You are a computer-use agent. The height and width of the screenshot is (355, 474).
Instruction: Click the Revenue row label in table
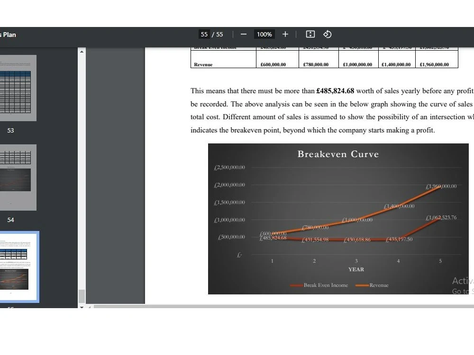pyautogui.click(x=203, y=64)
